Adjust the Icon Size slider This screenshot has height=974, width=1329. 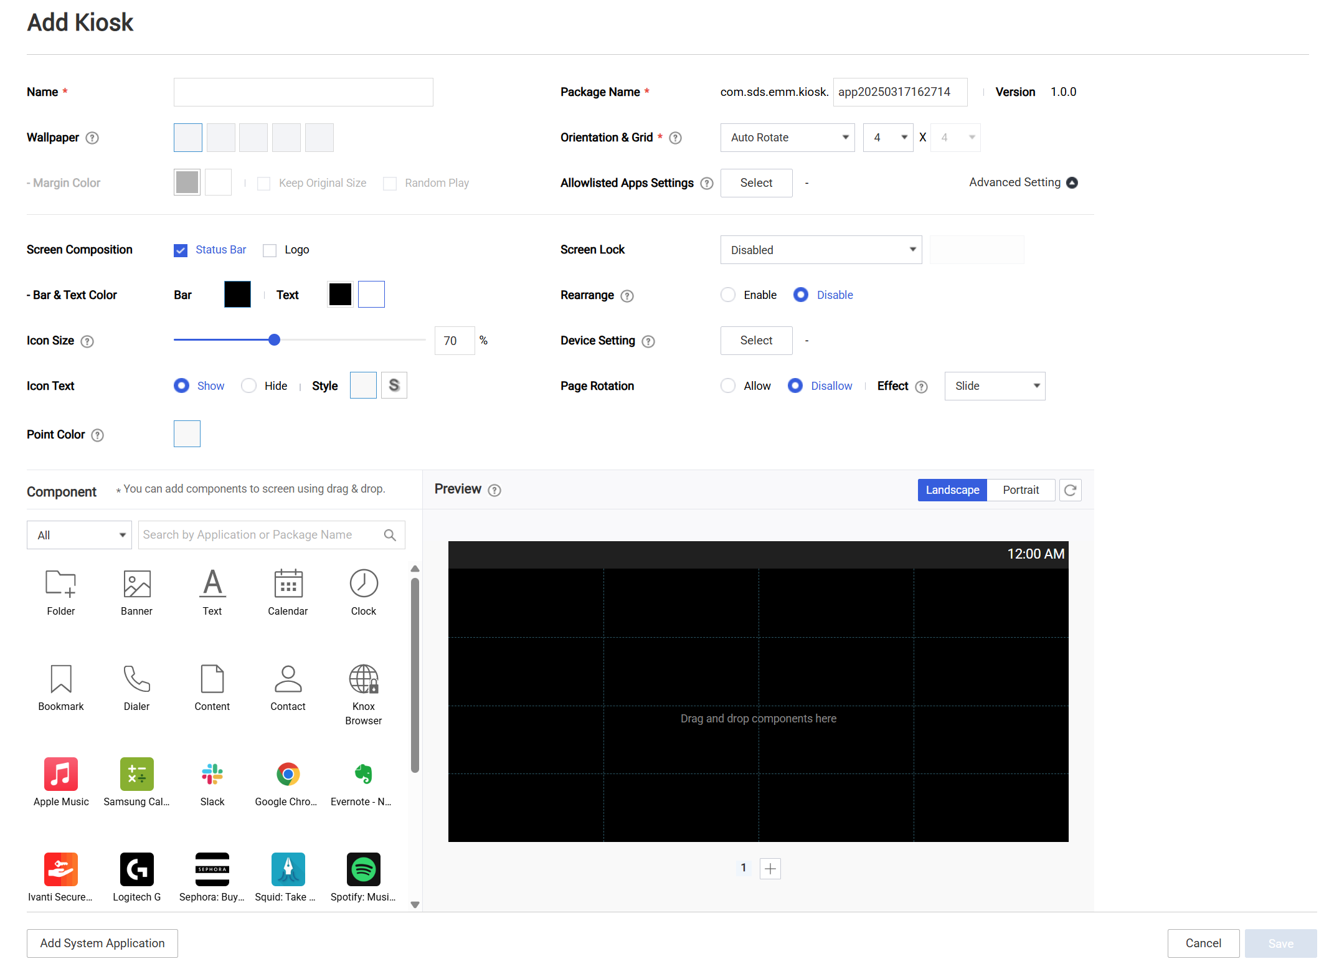[x=274, y=340]
